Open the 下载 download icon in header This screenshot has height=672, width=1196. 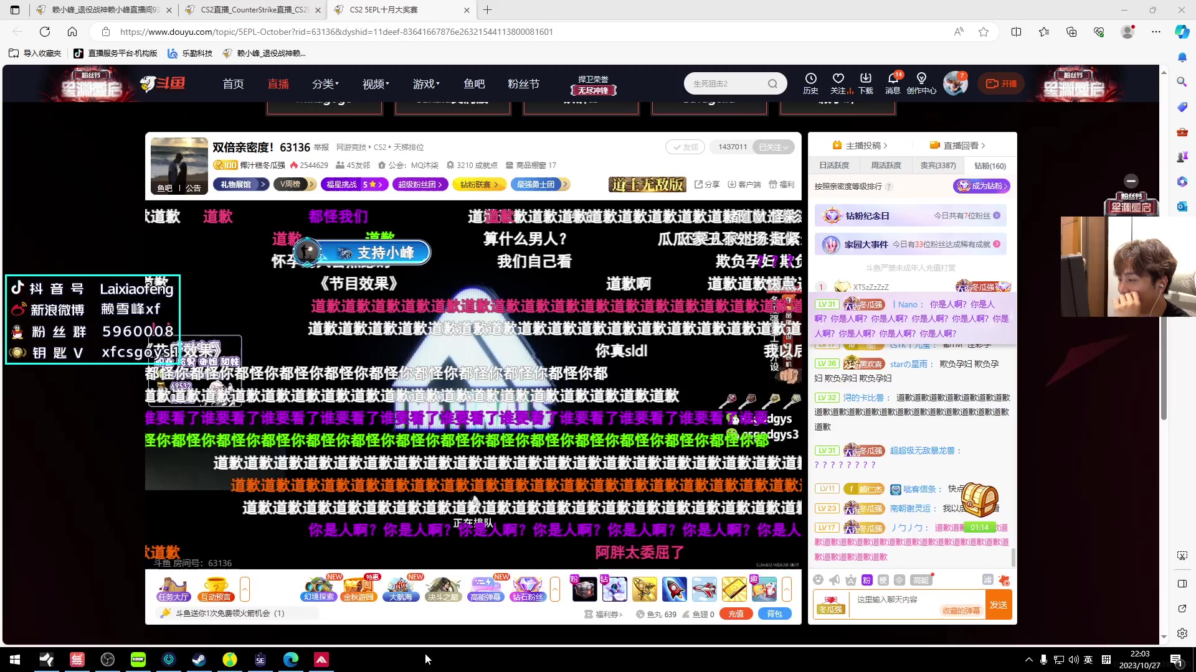pyautogui.click(x=866, y=83)
